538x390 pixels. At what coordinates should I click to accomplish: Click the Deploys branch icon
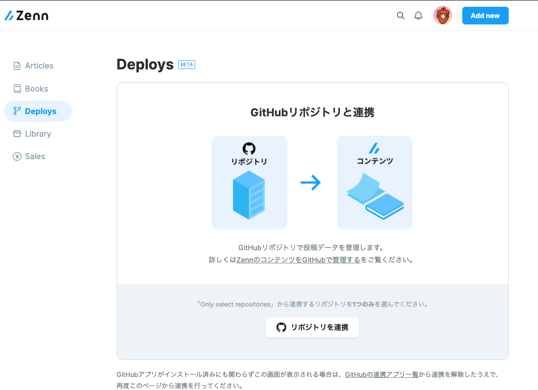[17, 111]
